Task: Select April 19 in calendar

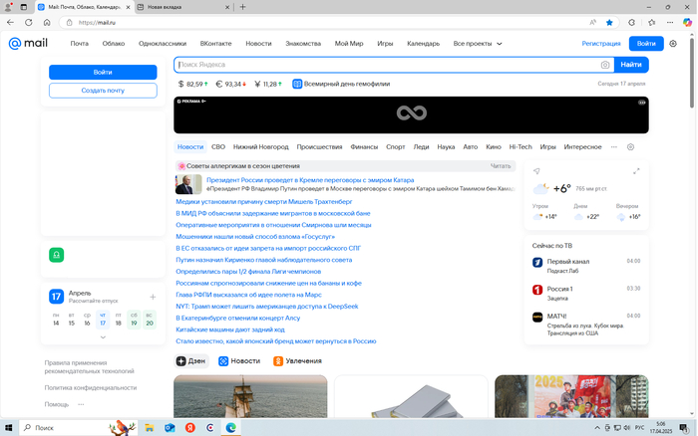Action: click(x=134, y=320)
